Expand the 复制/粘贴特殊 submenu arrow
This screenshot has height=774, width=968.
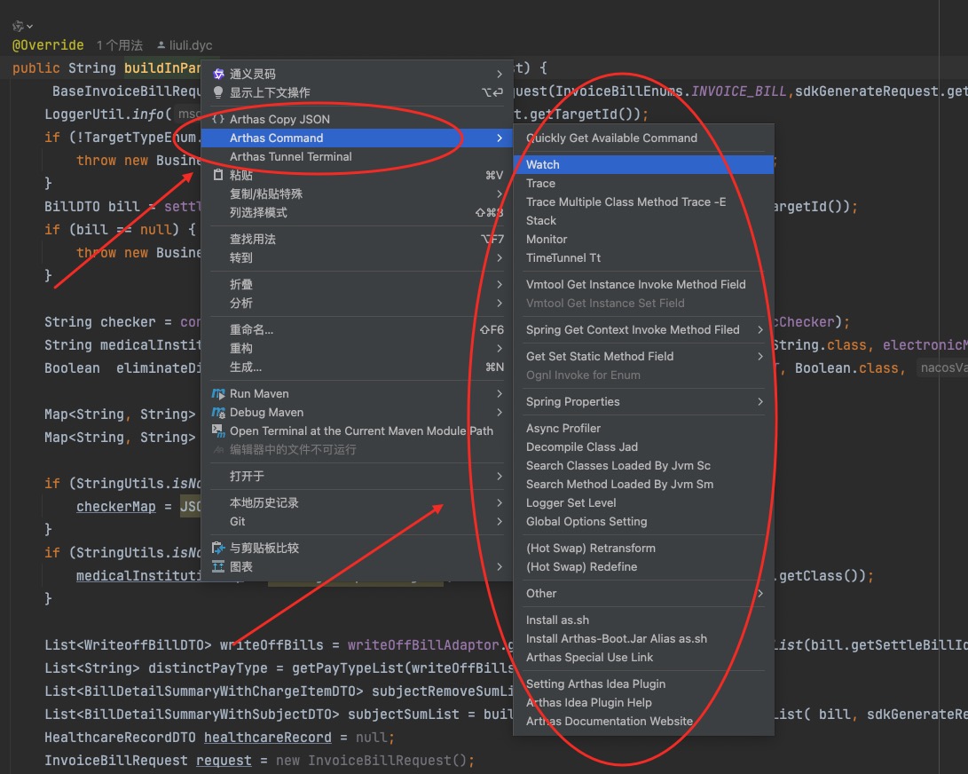500,194
